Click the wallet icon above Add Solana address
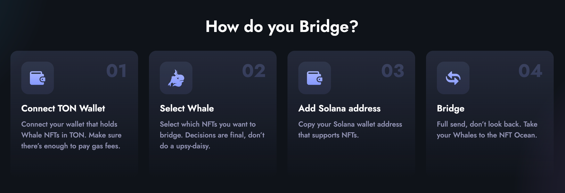Viewport: 565px width, 193px height. point(314,78)
